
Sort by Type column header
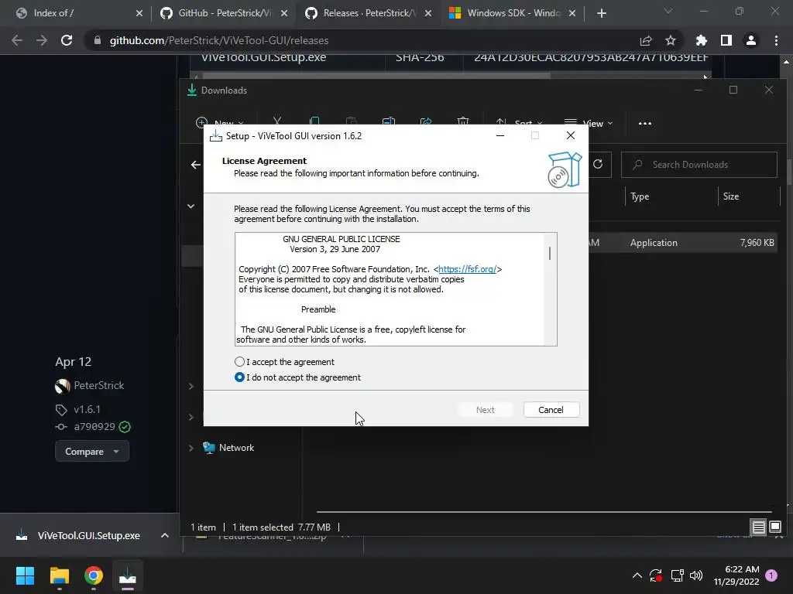pos(640,196)
